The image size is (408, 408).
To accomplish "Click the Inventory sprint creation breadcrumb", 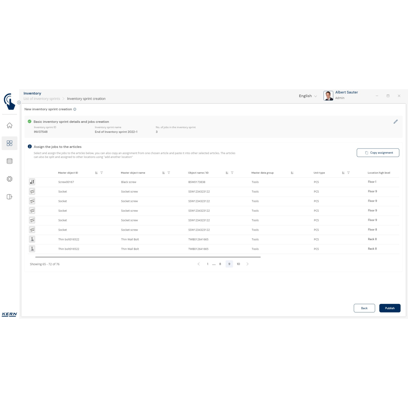I will point(86,98).
